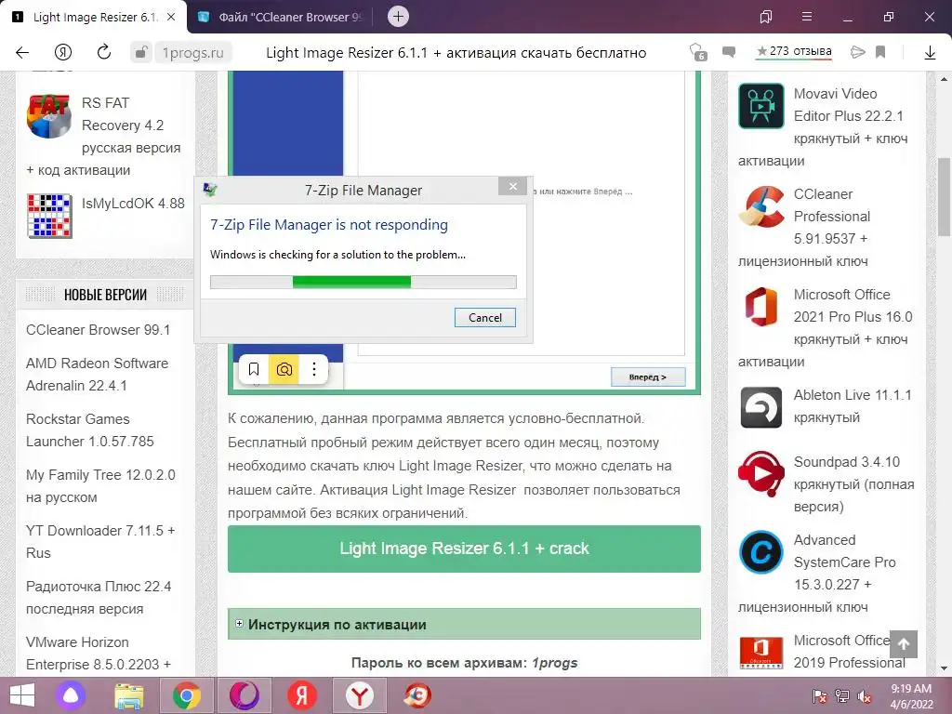
Task: Open Радиоточка Плюс 22.4 link
Action: click(x=99, y=598)
